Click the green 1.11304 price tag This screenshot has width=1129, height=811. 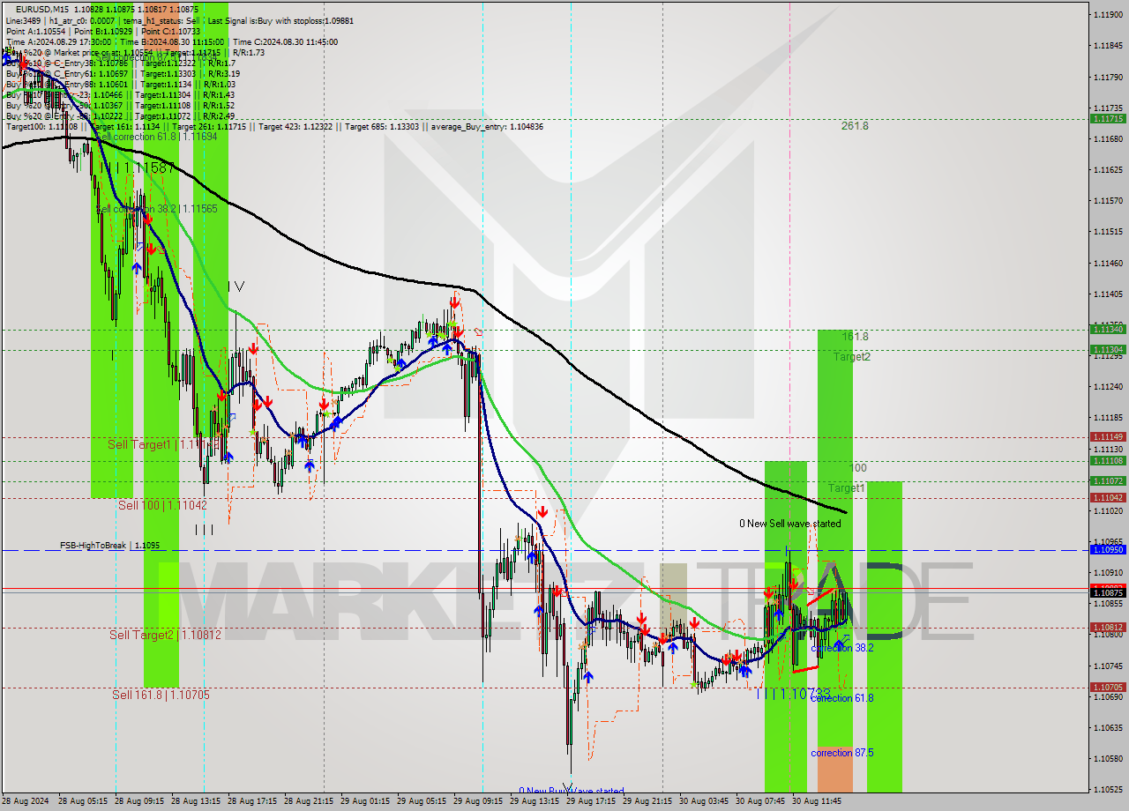1107,349
